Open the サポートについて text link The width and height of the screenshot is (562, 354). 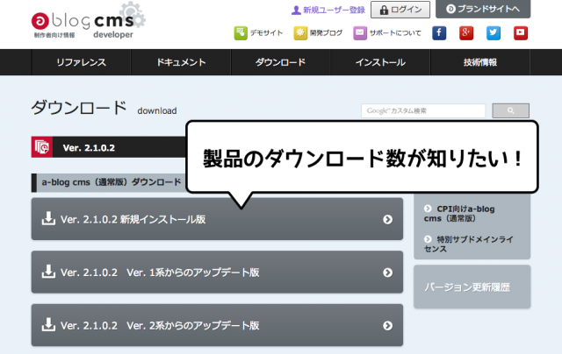(x=395, y=33)
